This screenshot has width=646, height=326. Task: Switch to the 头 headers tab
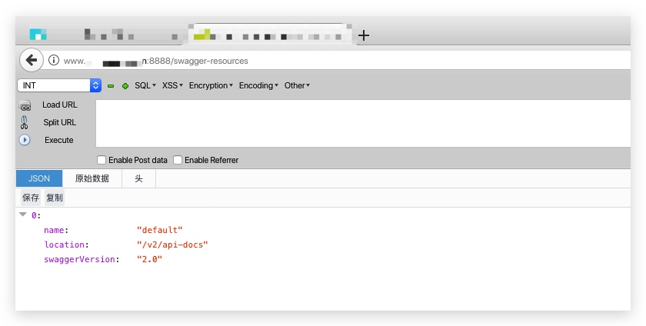point(139,178)
